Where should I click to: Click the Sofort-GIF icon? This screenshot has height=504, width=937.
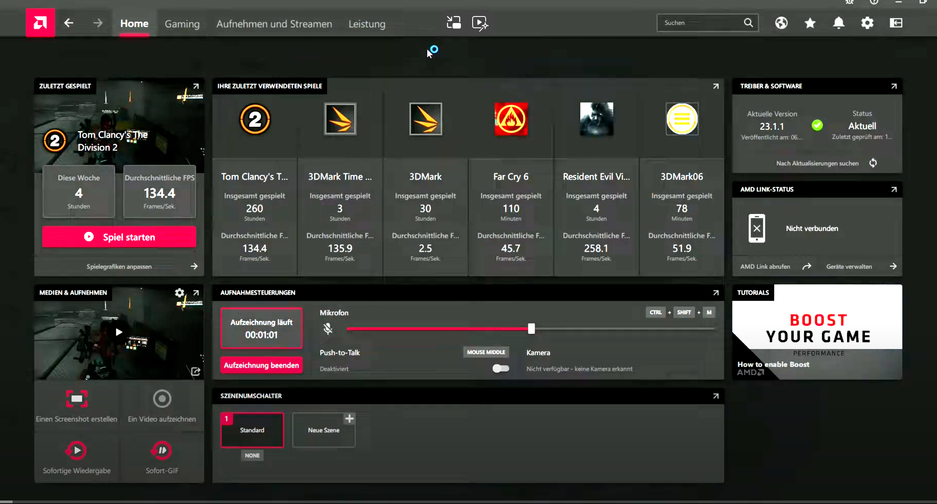(162, 450)
